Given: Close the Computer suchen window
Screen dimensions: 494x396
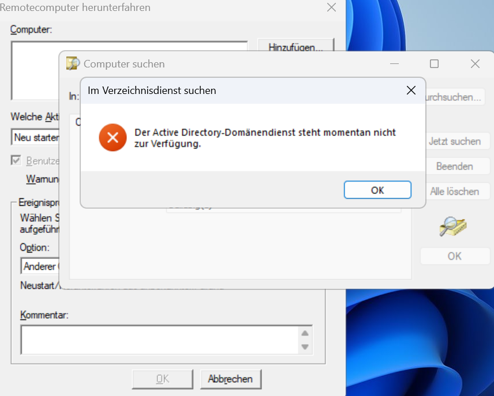Looking at the screenshot, I should (475, 64).
